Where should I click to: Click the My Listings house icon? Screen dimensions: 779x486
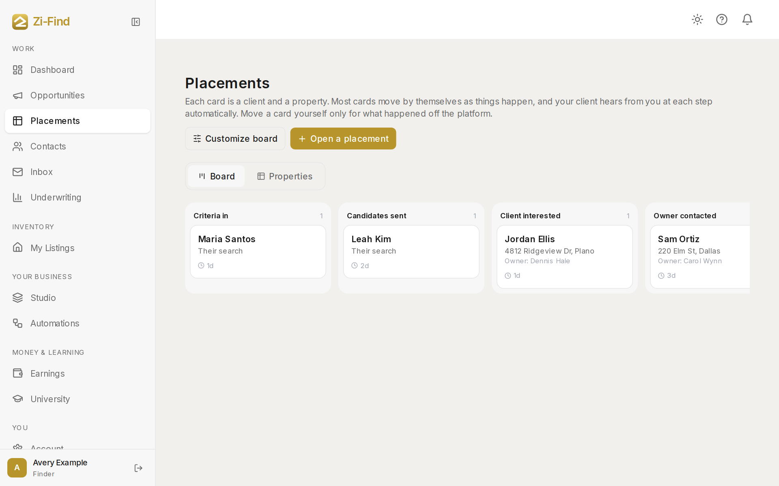pos(17,247)
